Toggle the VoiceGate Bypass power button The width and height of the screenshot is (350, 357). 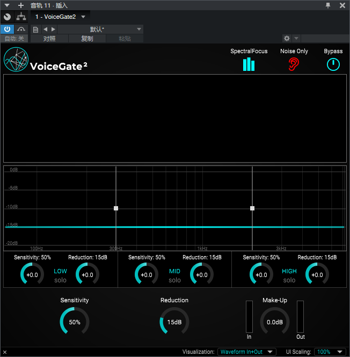(x=333, y=64)
